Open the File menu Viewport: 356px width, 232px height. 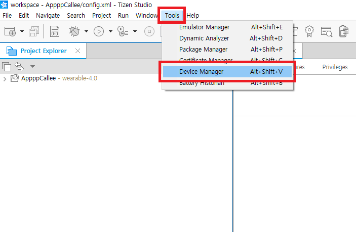click(7, 15)
